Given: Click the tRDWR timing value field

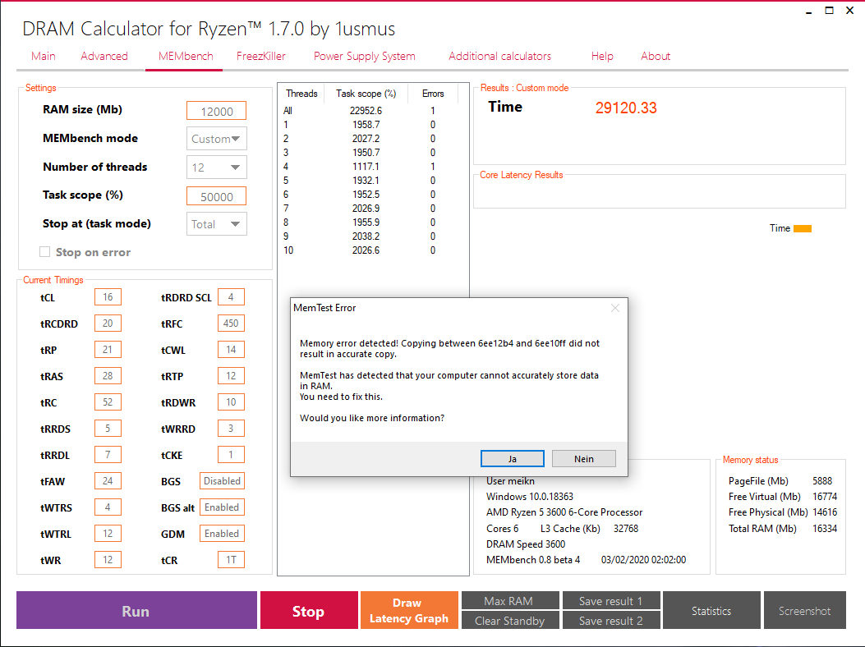Looking at the screenshot, I should (231, 402).
